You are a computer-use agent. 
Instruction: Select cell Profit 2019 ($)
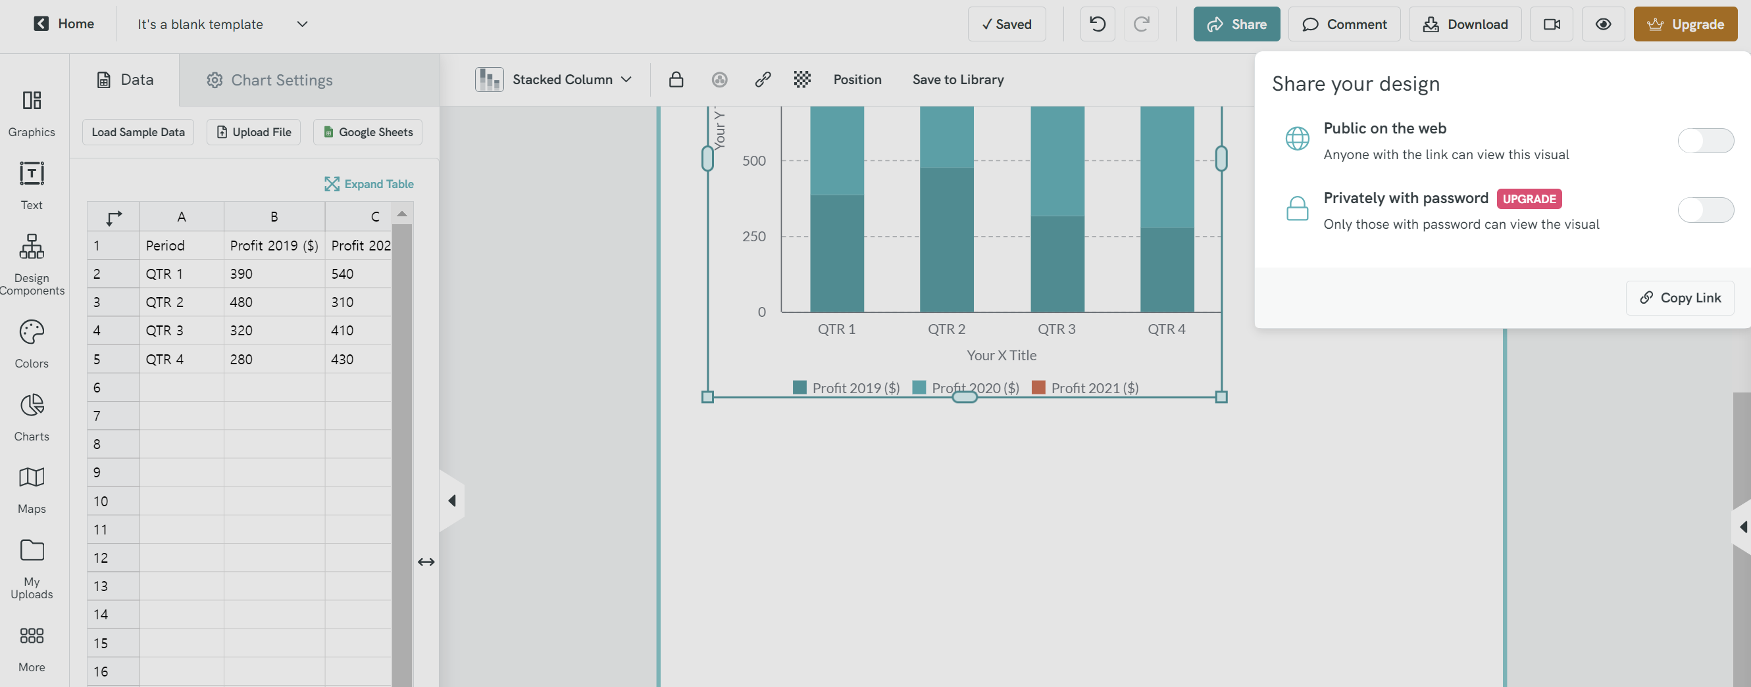(274, 245)
